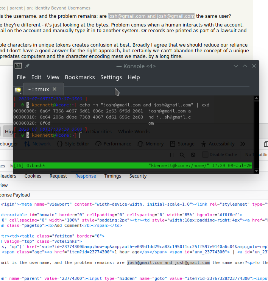
Task: Click the Storage panel icon
Action: coord(173,144)
